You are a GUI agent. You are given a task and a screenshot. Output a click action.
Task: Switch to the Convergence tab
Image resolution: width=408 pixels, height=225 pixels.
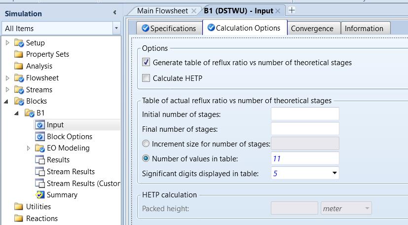coord(312,29)
